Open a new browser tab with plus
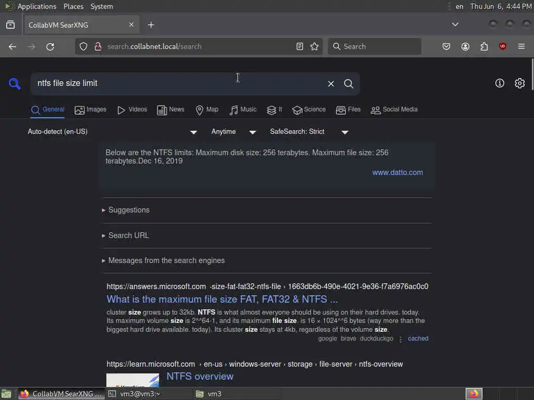 [x=151, y=25]
